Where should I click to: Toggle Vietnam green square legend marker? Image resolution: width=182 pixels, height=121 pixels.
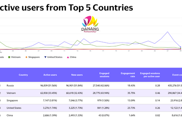click(9, 57)
